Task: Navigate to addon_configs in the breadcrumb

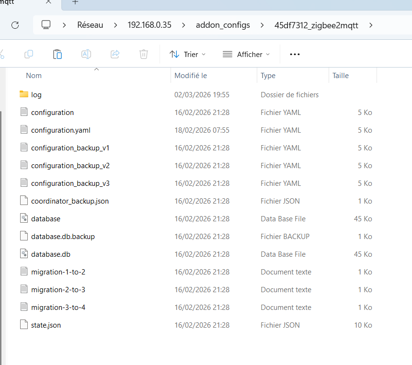Action: 223,25
